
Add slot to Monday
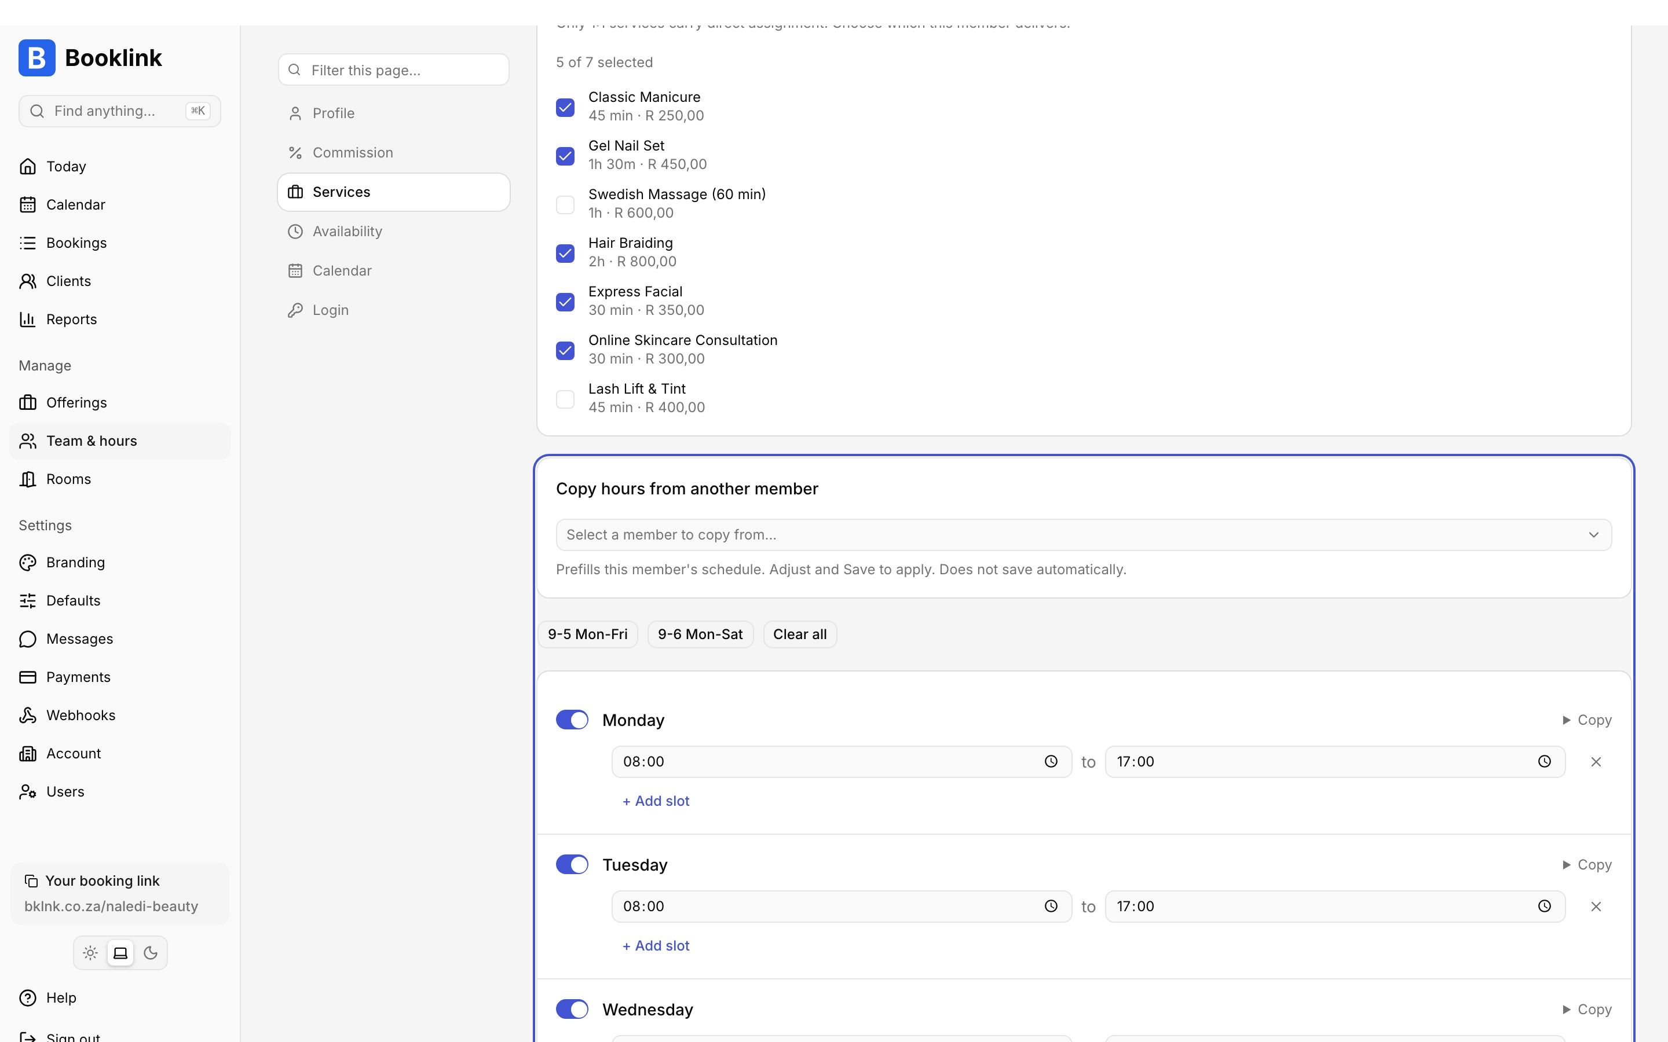pyautogui.click(x=656, y=801)
